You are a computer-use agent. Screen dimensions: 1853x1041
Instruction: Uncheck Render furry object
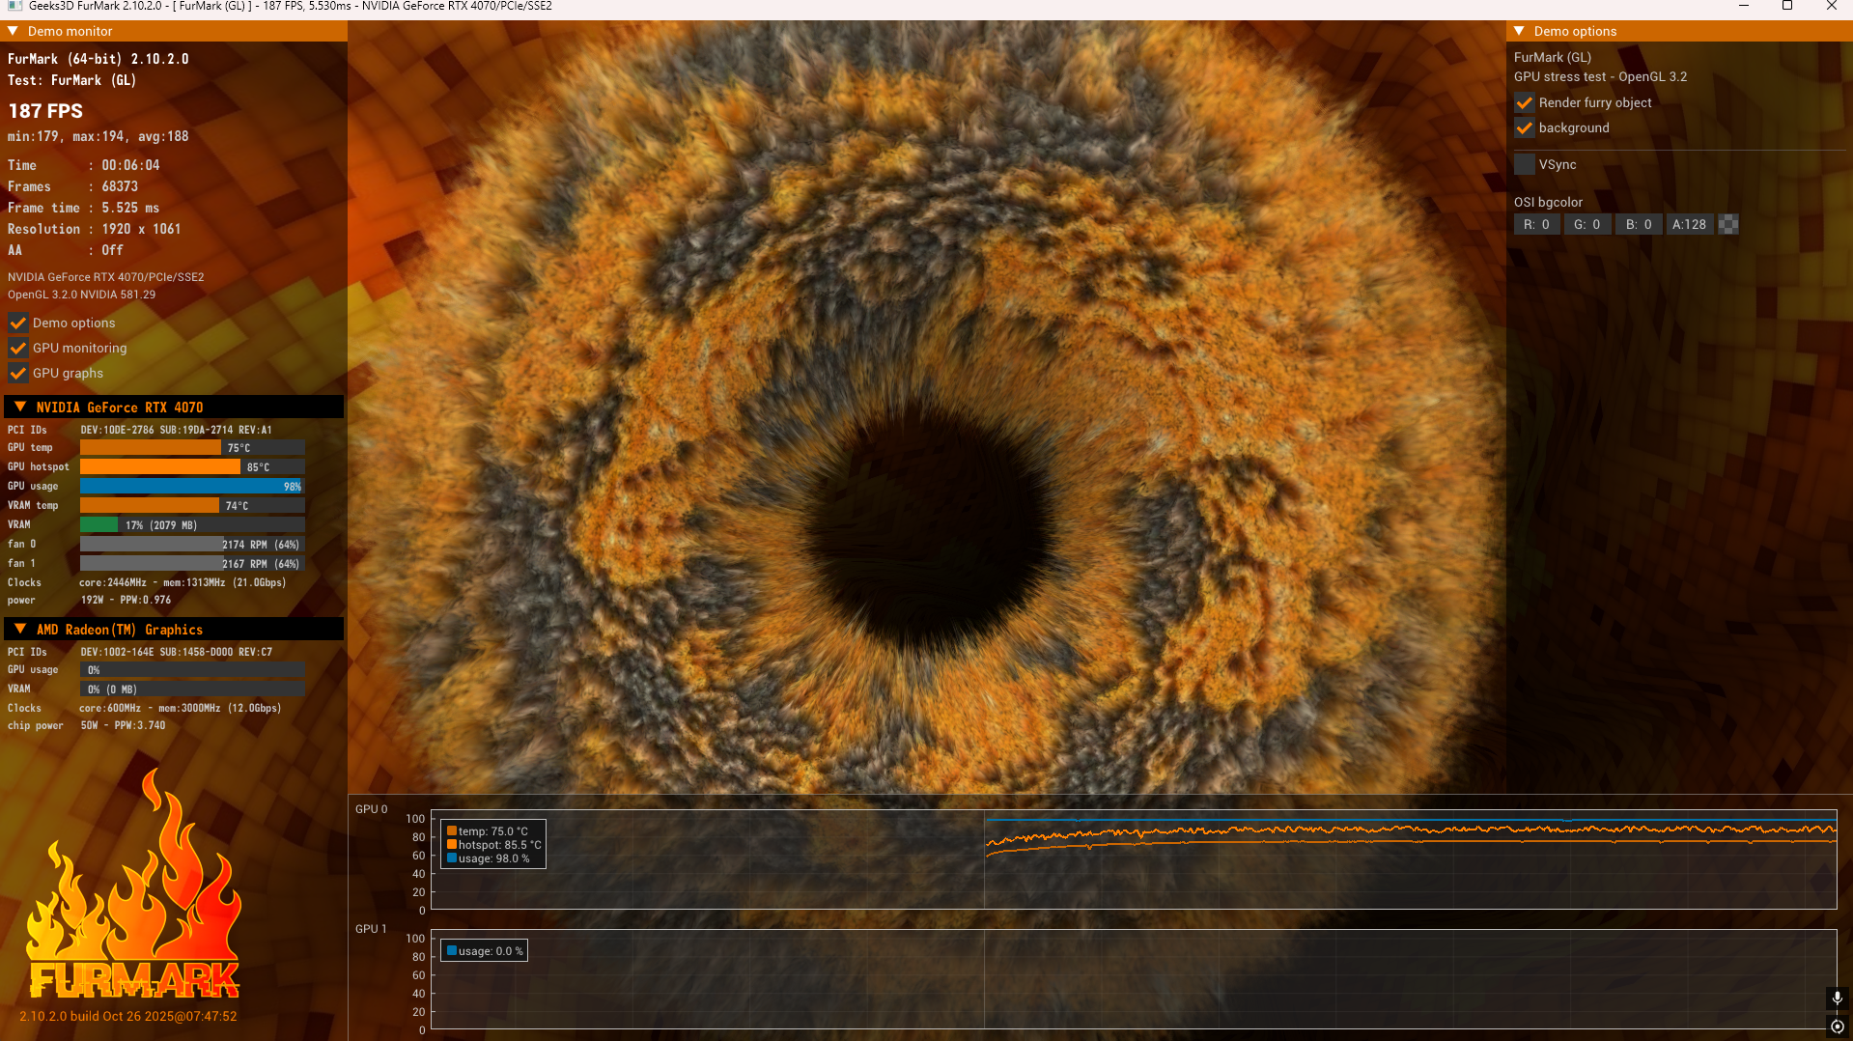tap(1524, 102)
